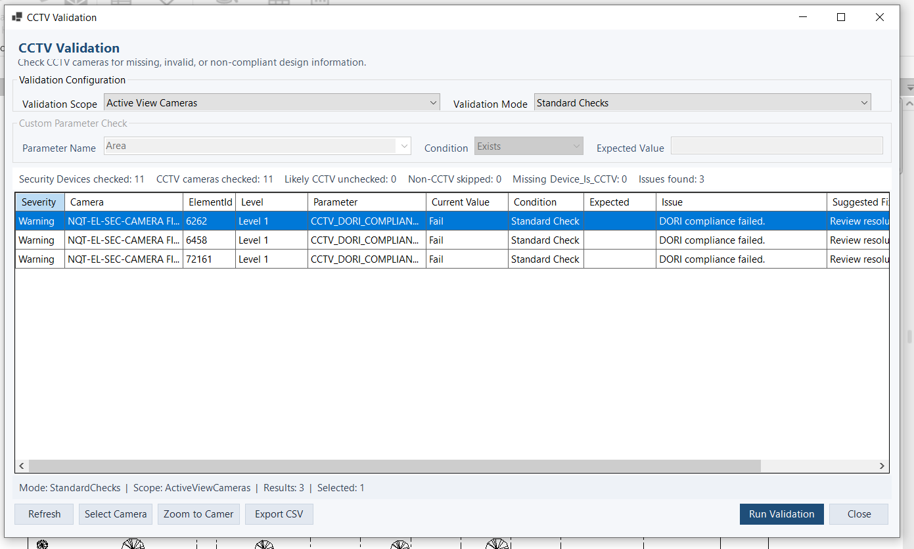
Task: Select the ElementId cell reading 6458
Action: pos(209,240)
